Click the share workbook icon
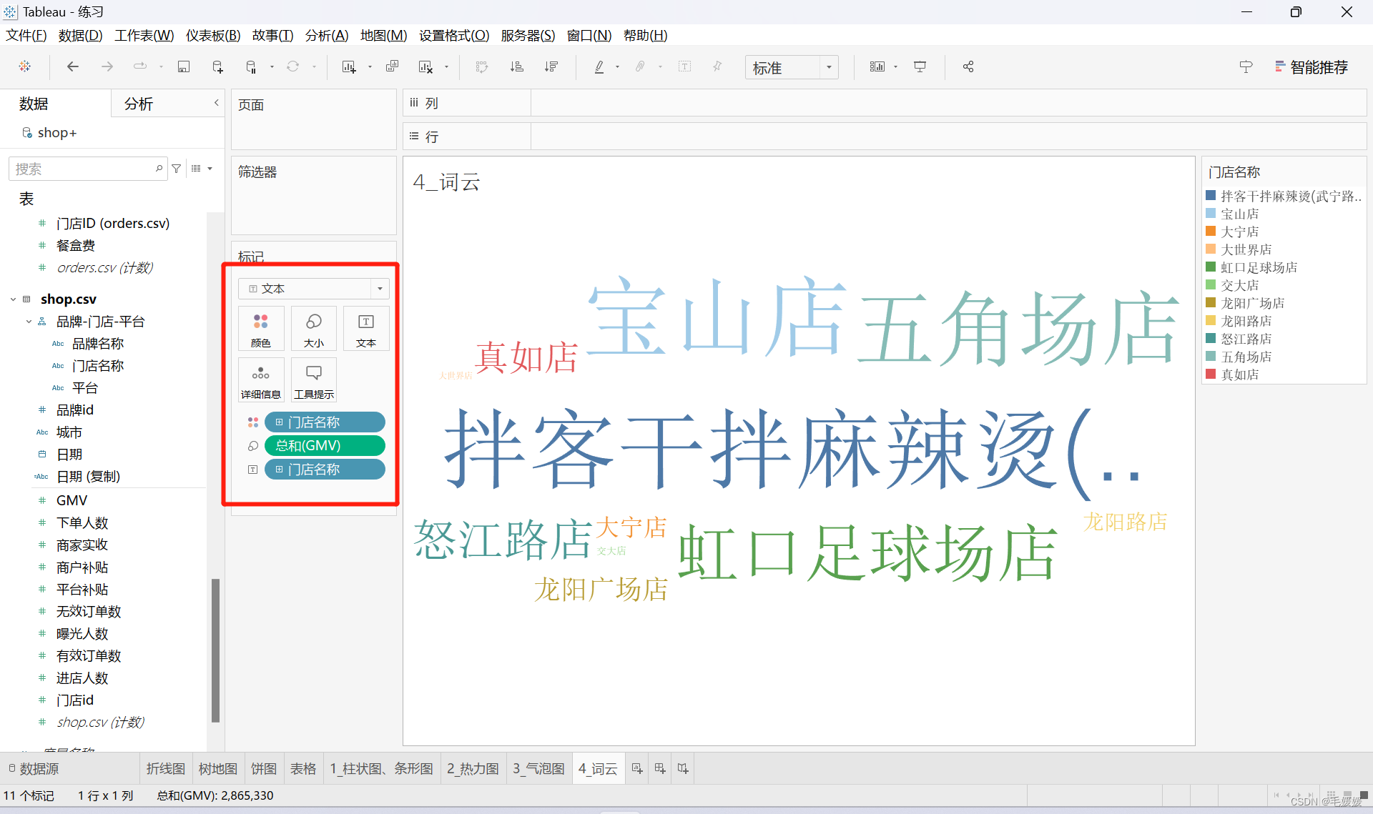1373x814 pixels. [968, 66]
